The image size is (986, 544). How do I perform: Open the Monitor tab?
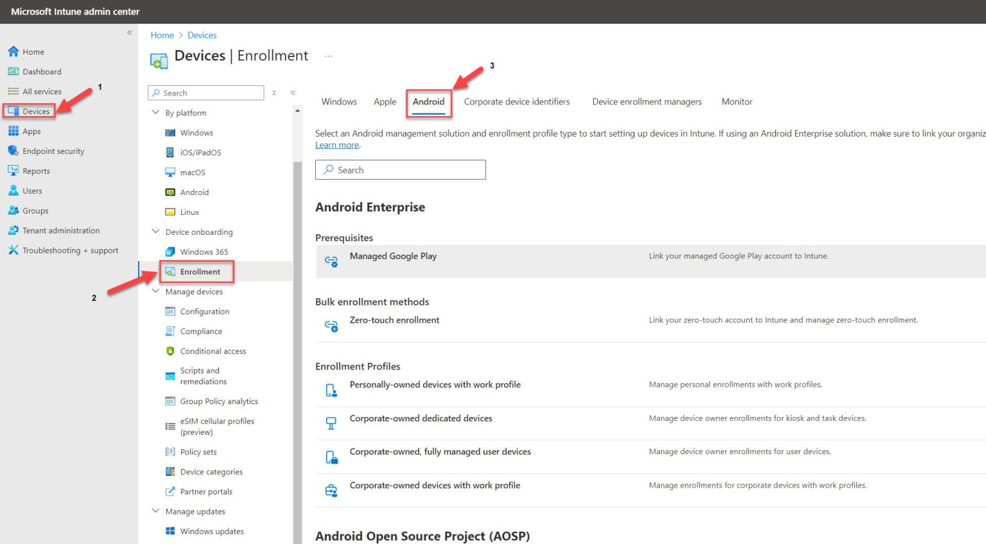pyautogui.click(x=736, y=101)
